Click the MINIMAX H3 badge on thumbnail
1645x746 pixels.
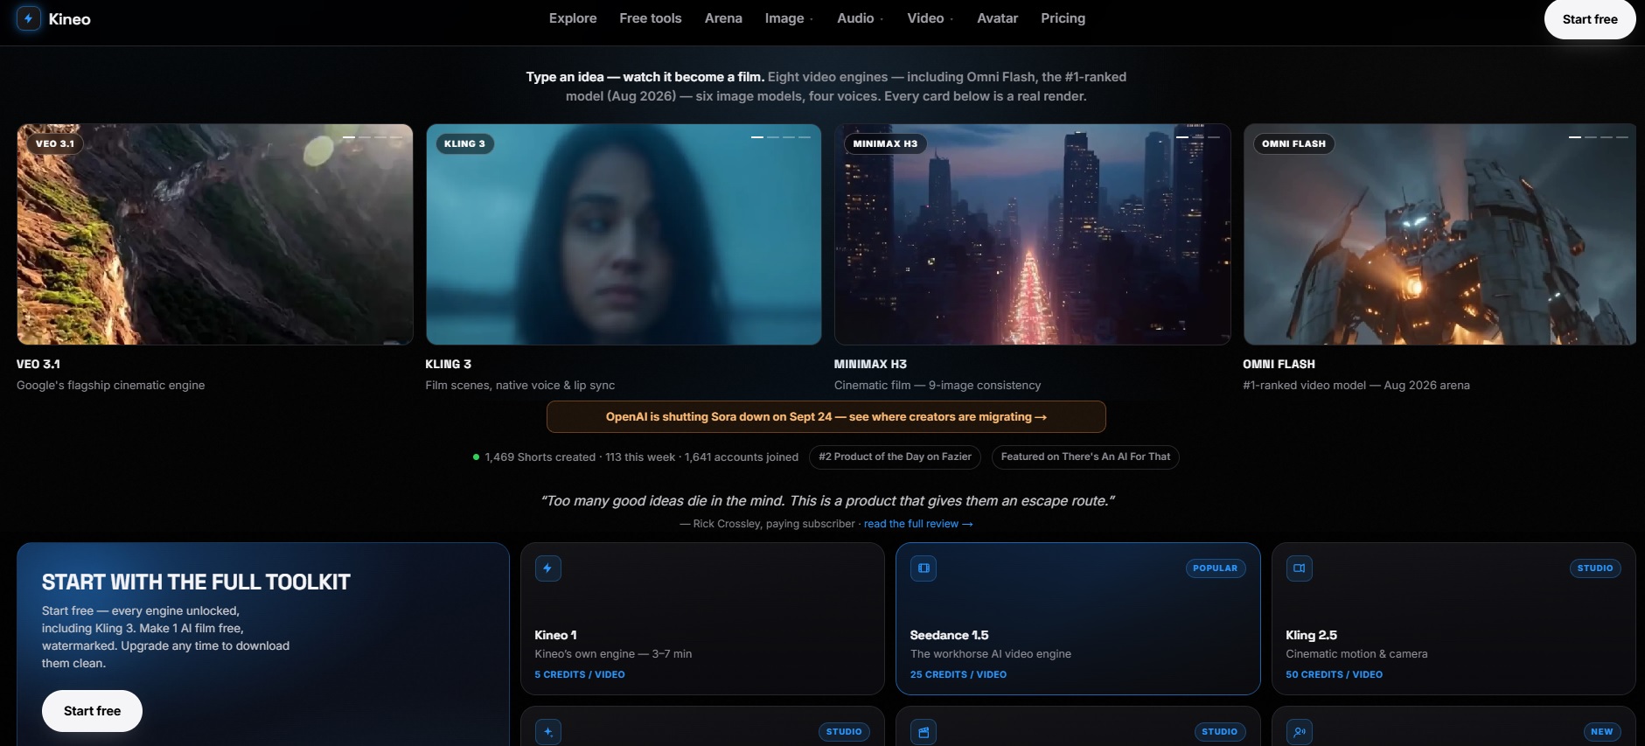[x=885, y=143]
